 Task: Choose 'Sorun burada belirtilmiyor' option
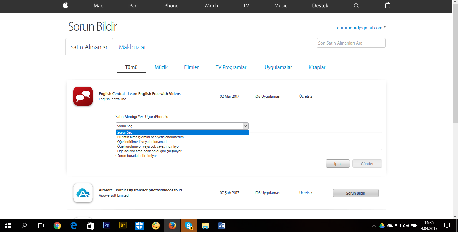(182, 156)
